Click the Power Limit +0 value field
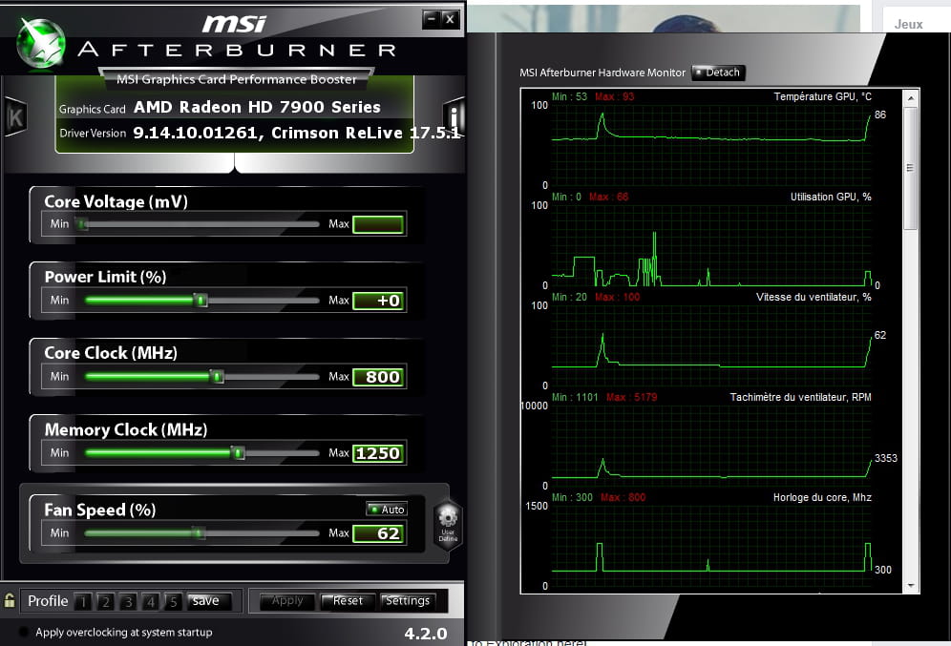Image resolution: width=951 pixels, height=646 pixels. coord(378,301)
